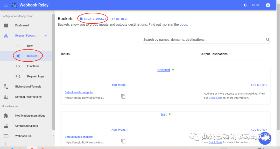280x149 pixels.
Task: Click sidebar scroll up arrow
Action: (x=53, y=12)
